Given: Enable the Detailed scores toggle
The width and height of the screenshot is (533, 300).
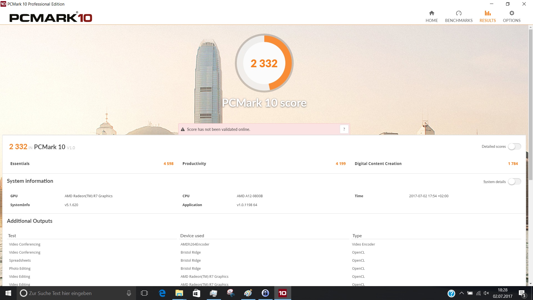Looking at the screenshot, I should pyautogui.click(x=514, y=146).
